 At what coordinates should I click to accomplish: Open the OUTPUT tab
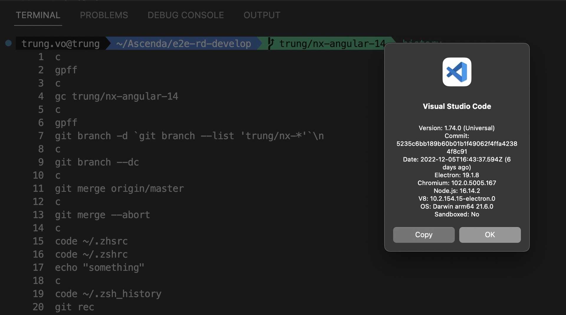pyautogui.click(x=262, y=15)
